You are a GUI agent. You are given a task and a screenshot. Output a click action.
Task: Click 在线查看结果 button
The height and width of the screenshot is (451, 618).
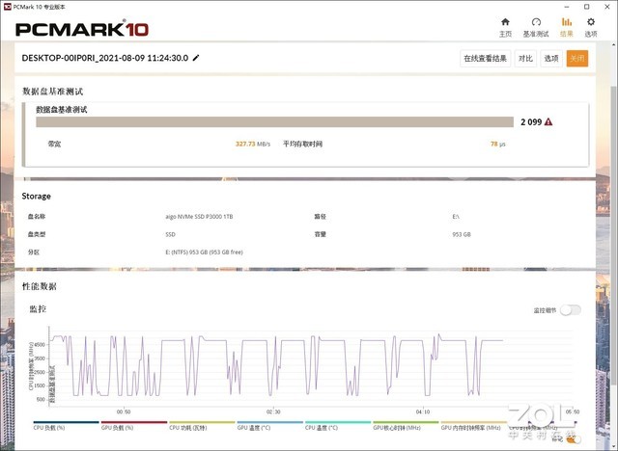coord(485,59)
